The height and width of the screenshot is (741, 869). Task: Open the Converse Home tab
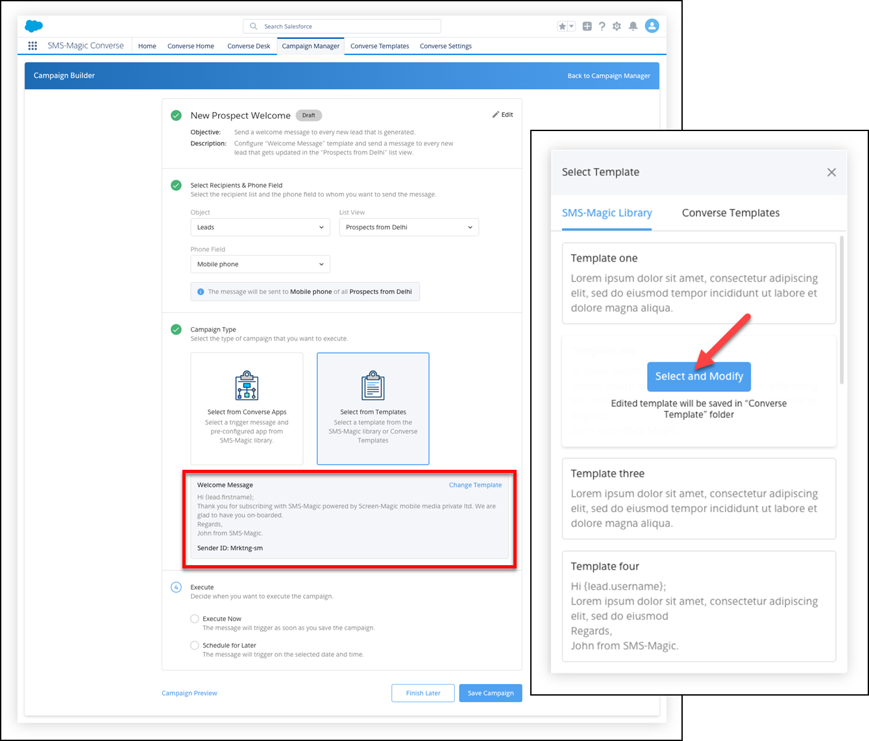(191, 46)
